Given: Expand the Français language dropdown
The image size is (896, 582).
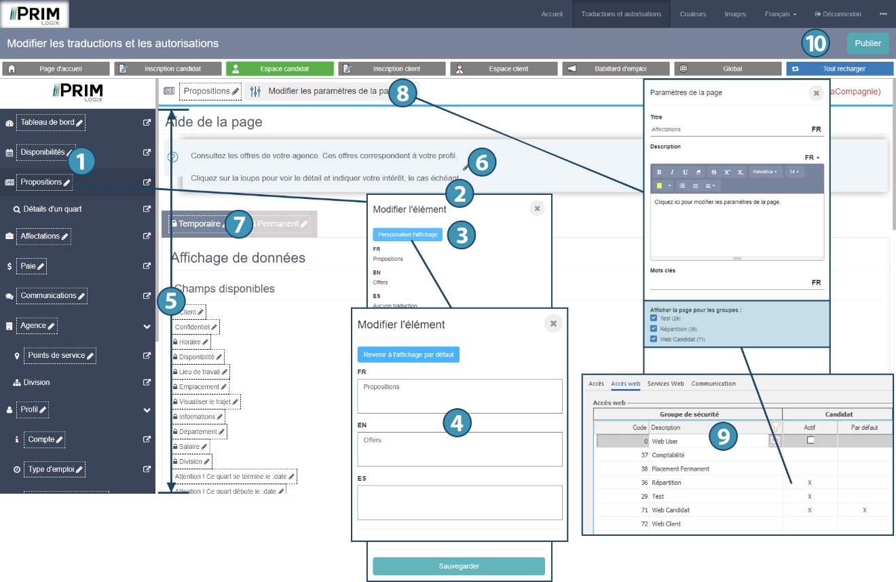Looking at the screenshot, I should pyautogui.click(x=780, y=14).
